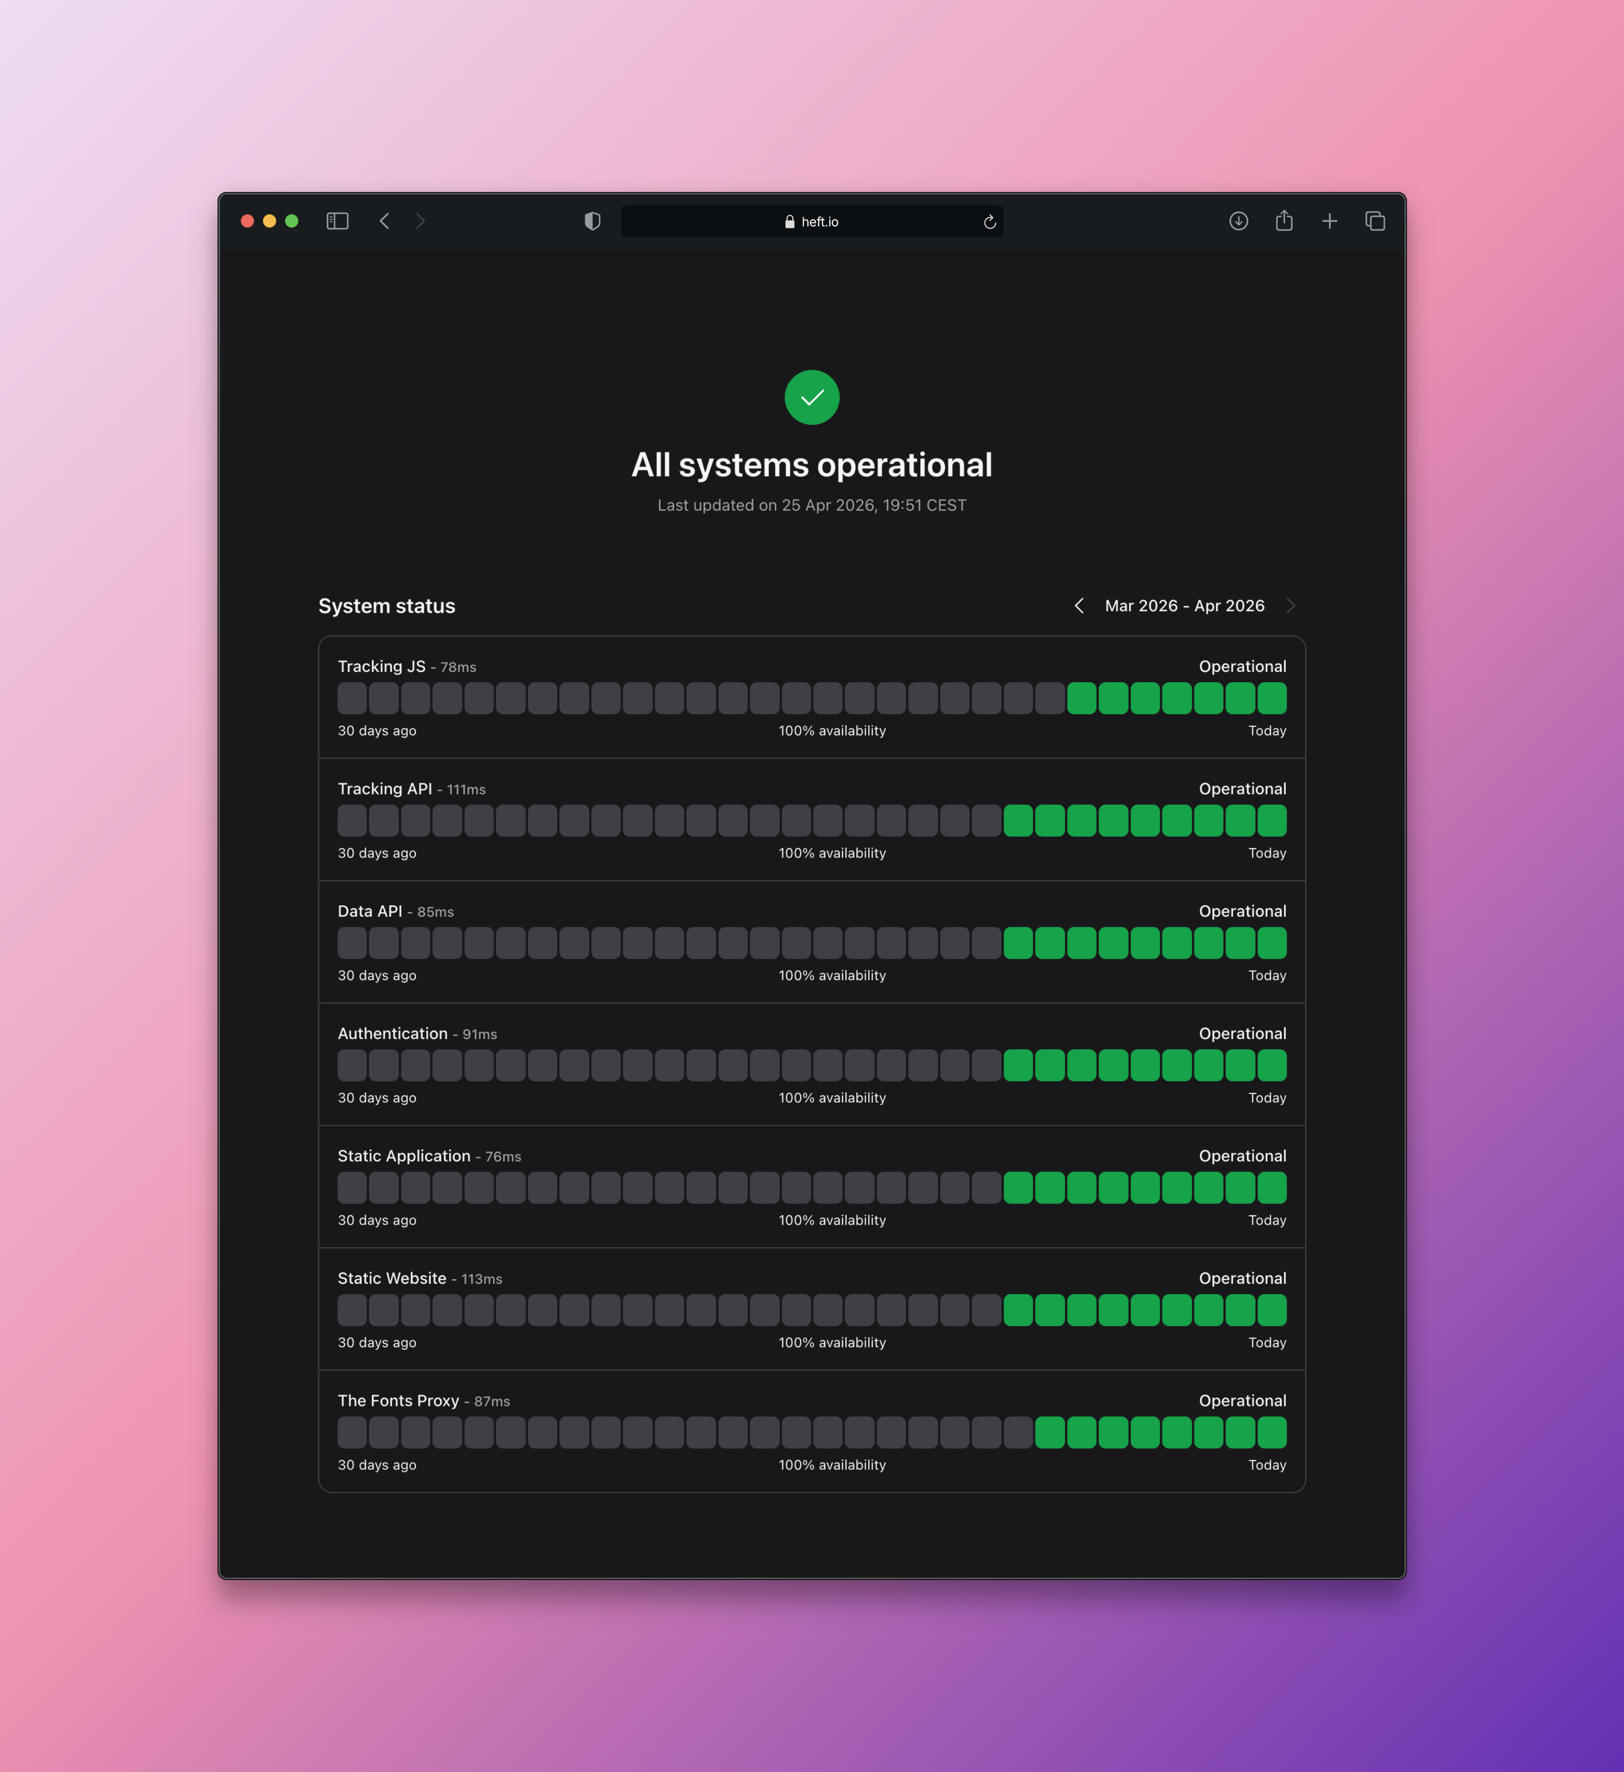This screenshot has width=1624, height=1772.
Task: Click 100% availability under Tracking API
Action: point(832,853)
